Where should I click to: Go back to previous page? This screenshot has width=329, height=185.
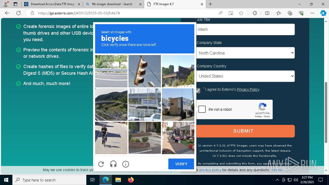coord(7,13)
